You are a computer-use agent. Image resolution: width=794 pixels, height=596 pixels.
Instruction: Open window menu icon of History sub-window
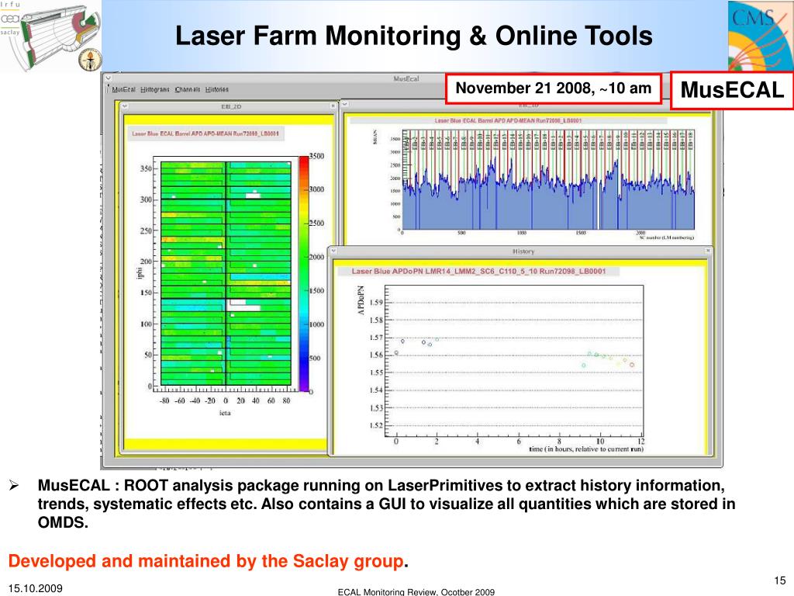coord(333,251)
